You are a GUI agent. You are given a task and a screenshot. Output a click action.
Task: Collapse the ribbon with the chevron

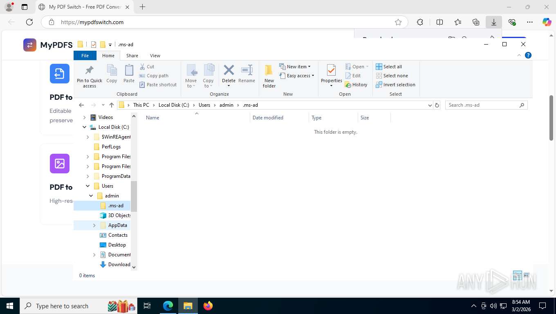[519, 55]
